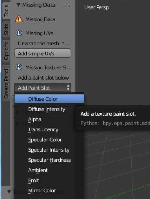Click the Add simple UVs button

click(43, 53)
